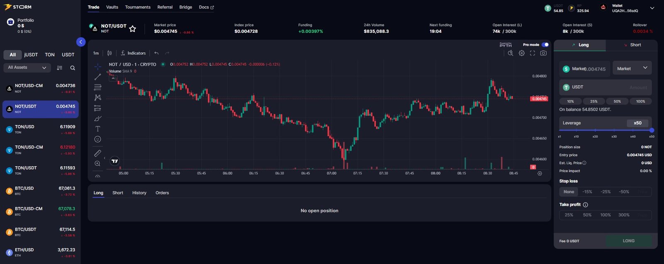Take a chart snapshot with camera icon
The width and height of the screenshot is (664, 264).
[543, 53]
